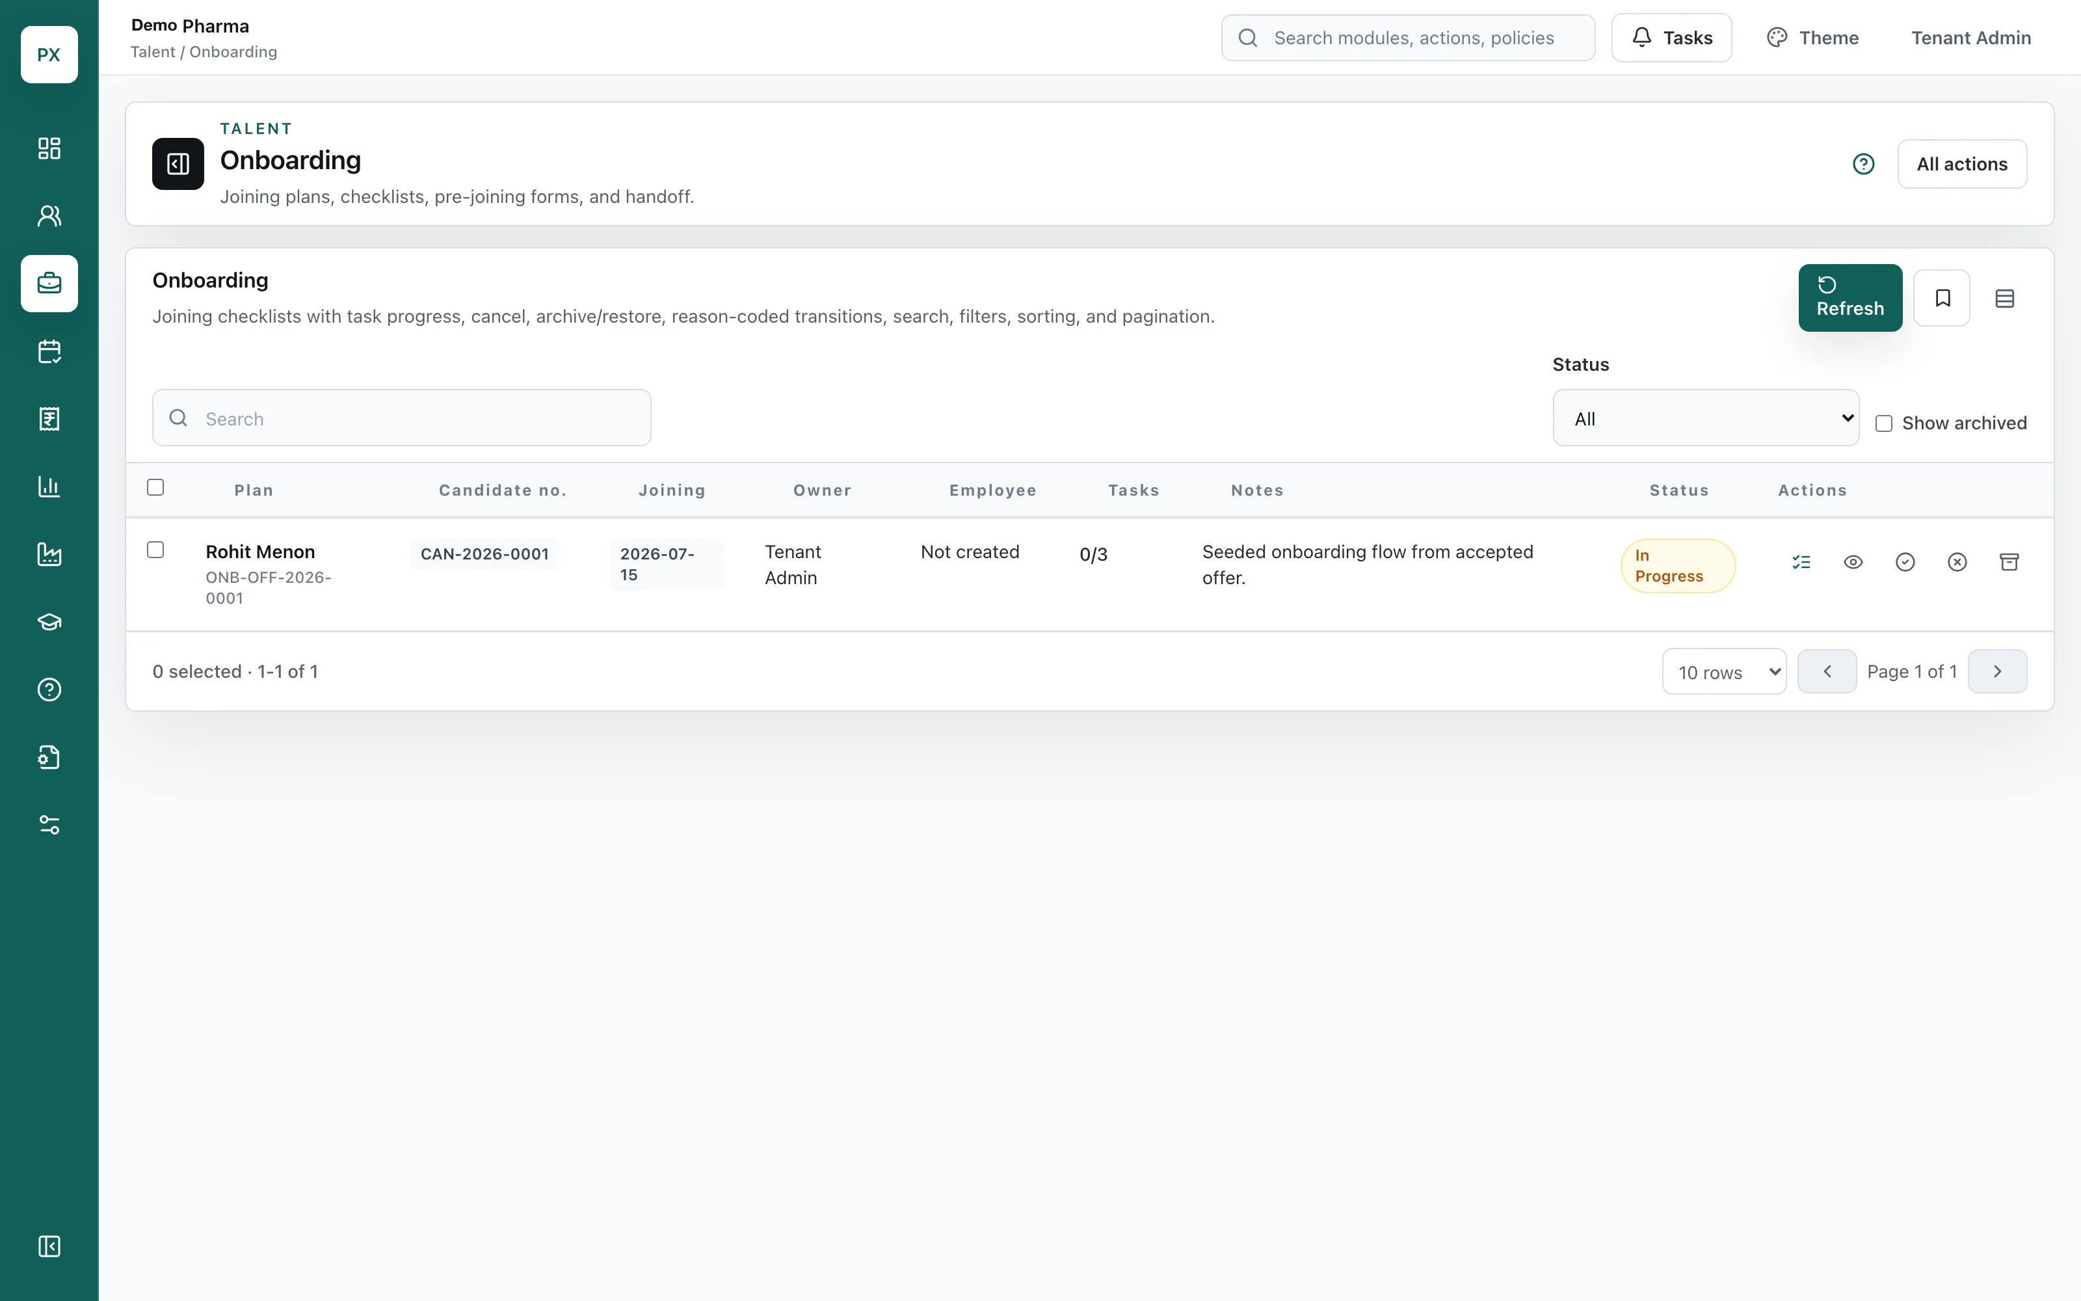Cancel Rohit Menon plan with x-circle icon

click(x=1957, y=562)
